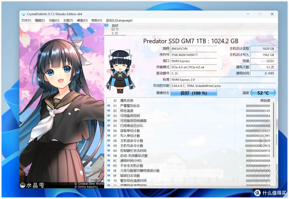Click the 原始值 column header

click(x=254, y=101)
